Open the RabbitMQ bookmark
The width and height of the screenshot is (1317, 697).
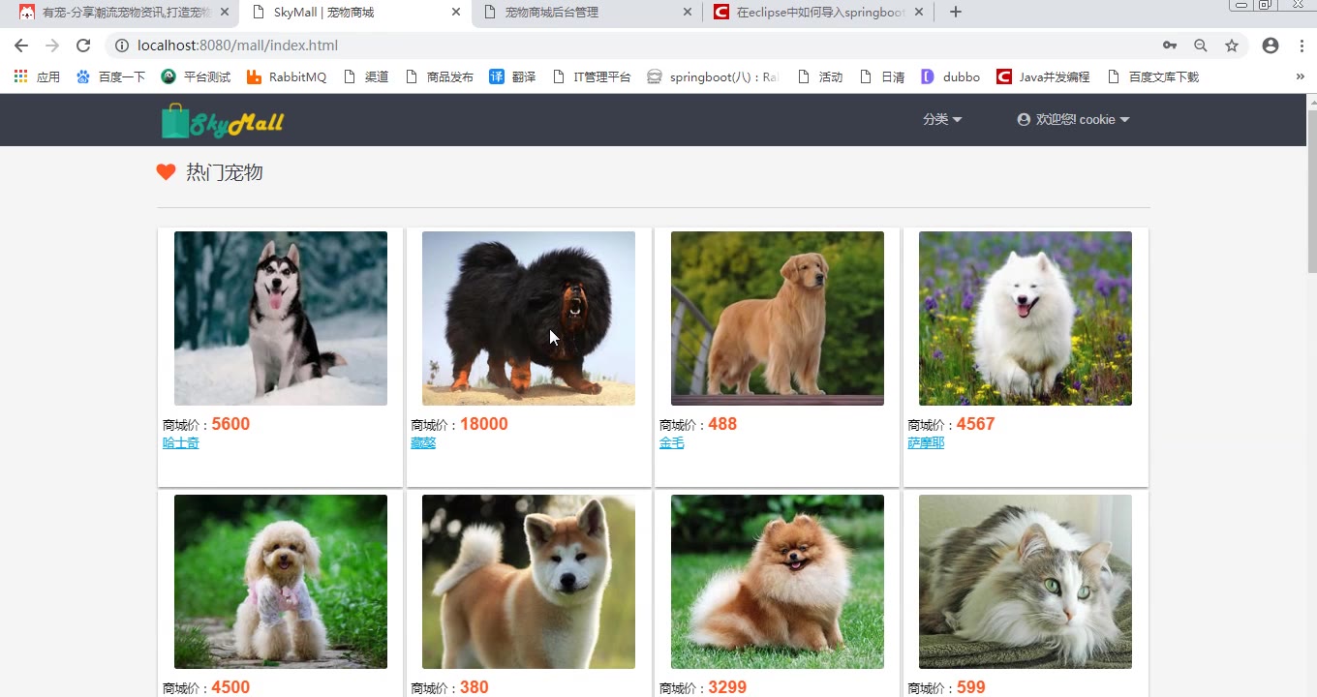[287, 76]
